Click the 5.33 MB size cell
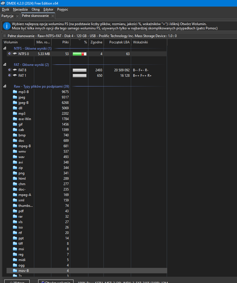The image size is (237, 283). pyautogui.click(x=44, y=54)
